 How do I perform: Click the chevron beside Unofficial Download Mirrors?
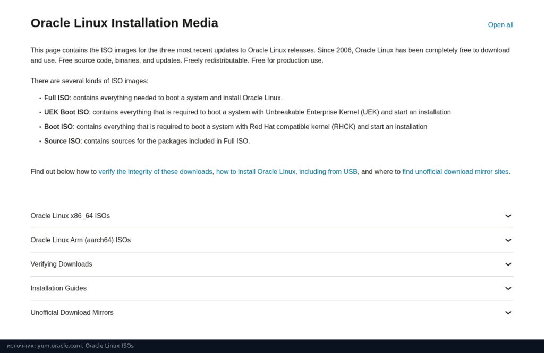508,313
